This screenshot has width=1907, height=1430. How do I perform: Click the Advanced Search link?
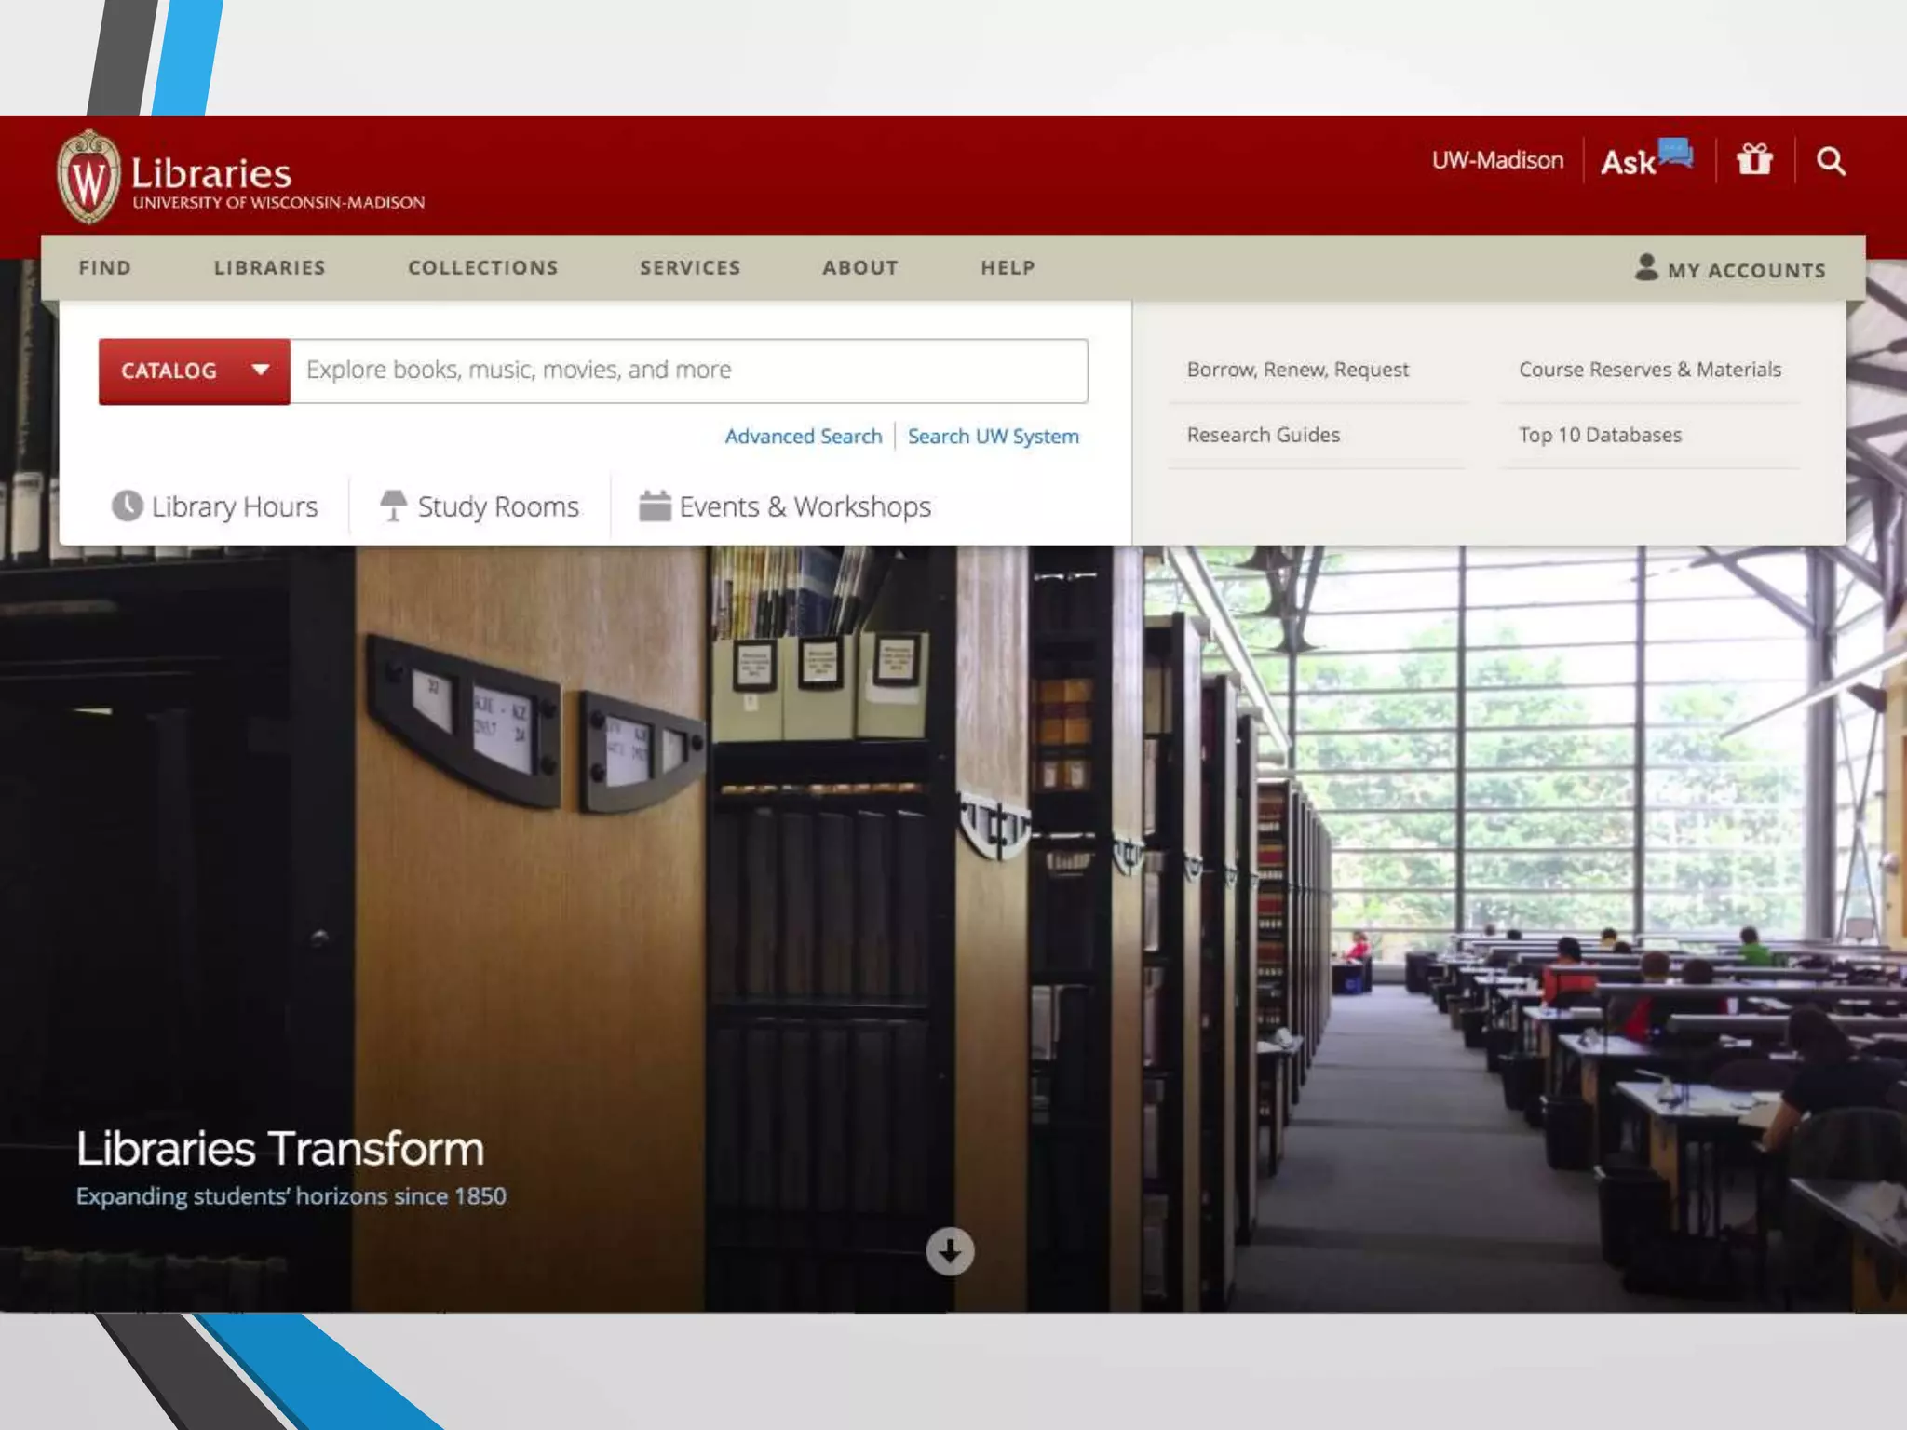[803, 437]
